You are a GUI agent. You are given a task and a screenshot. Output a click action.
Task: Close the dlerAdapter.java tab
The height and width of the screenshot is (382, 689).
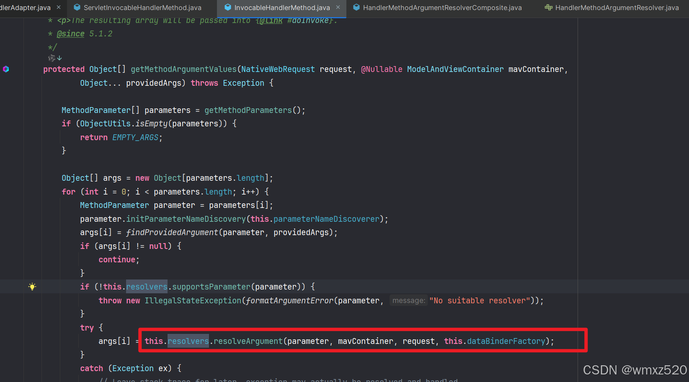pos(59,7)
